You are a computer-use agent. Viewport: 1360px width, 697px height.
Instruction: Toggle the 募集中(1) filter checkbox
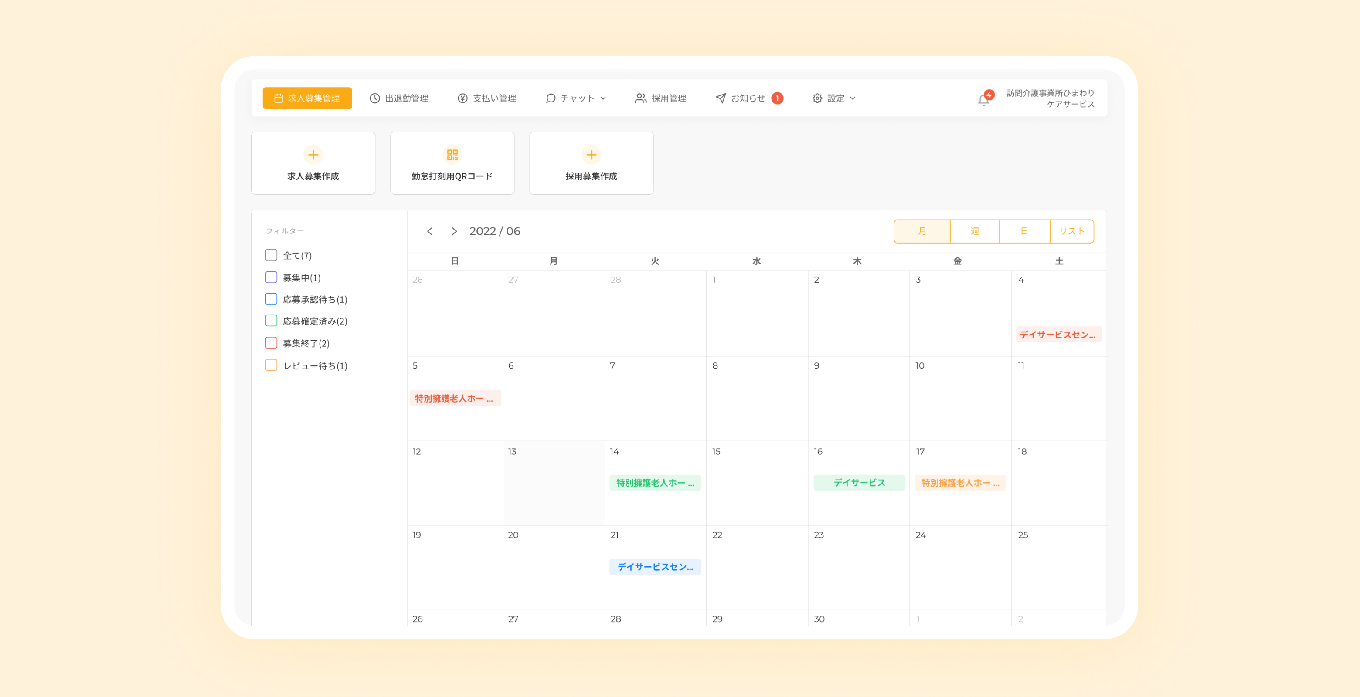(x=271, y=277)
